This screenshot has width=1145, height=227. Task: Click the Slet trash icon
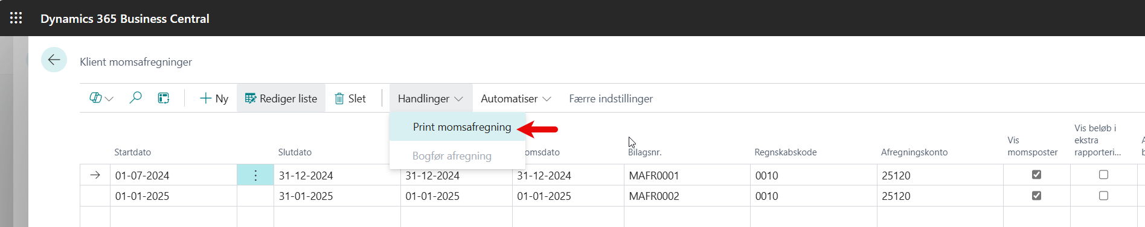coord(339,98)
